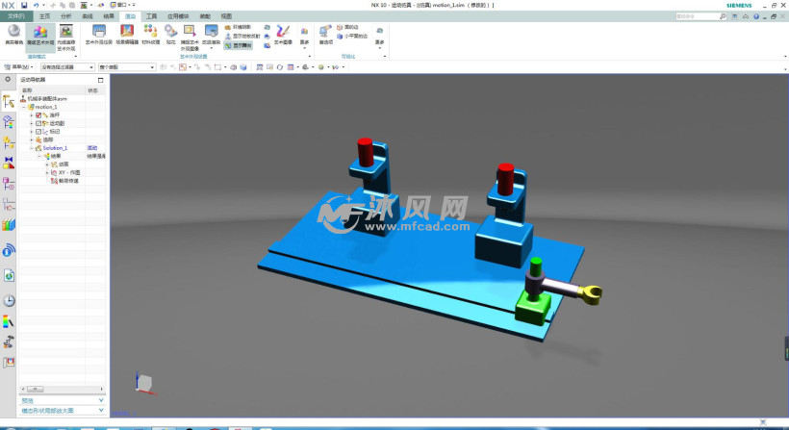
Task: Click the robot Roles icon in the sidebar
Action: pyautogui.click(x=10, y=341)
